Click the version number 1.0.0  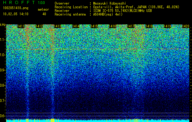click(x=41, y=3)
